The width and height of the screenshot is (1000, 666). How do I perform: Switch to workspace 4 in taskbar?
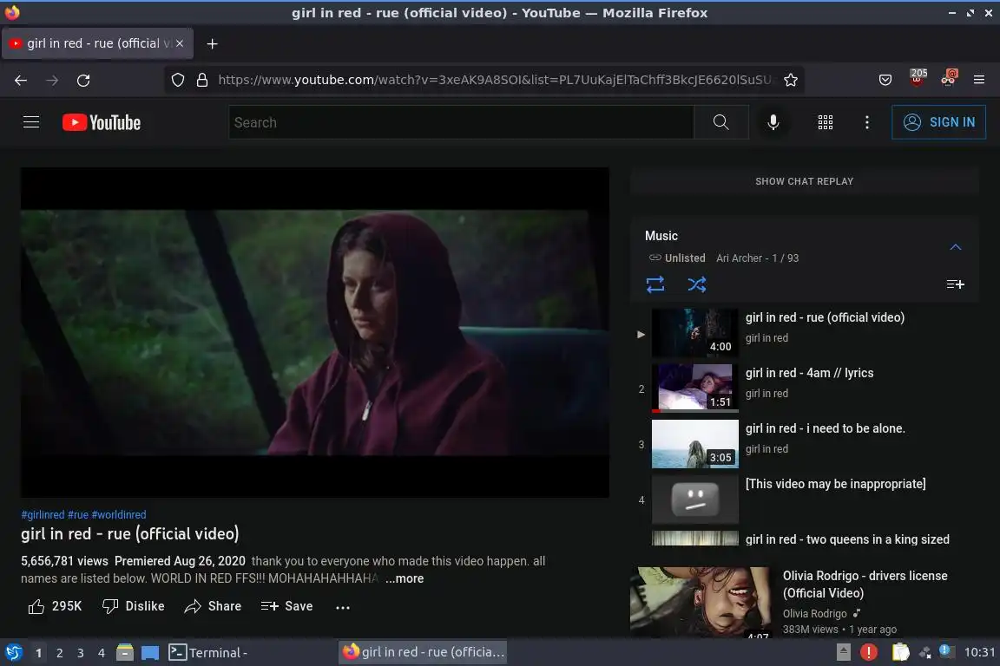click(x=102, y=653)
